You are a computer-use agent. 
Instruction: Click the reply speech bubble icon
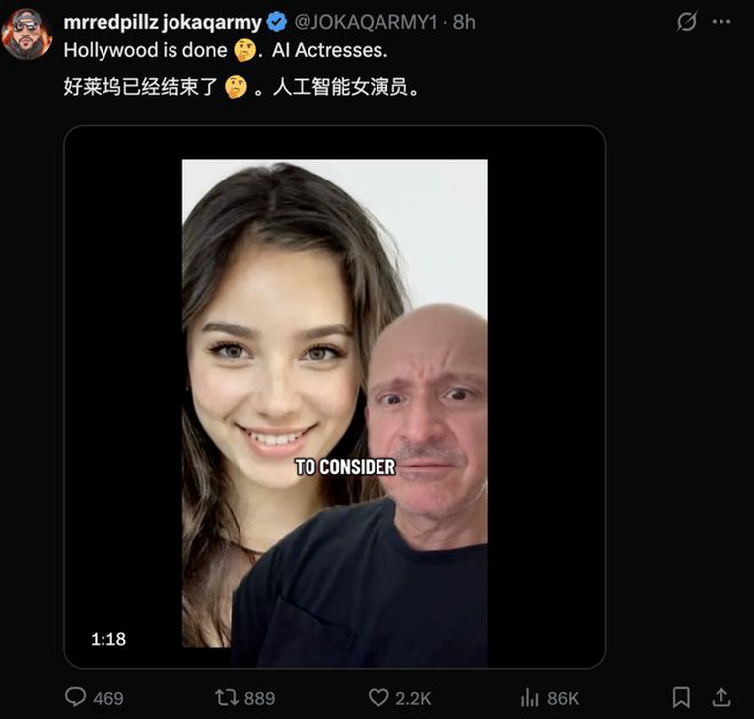click(x=76, y=697)
